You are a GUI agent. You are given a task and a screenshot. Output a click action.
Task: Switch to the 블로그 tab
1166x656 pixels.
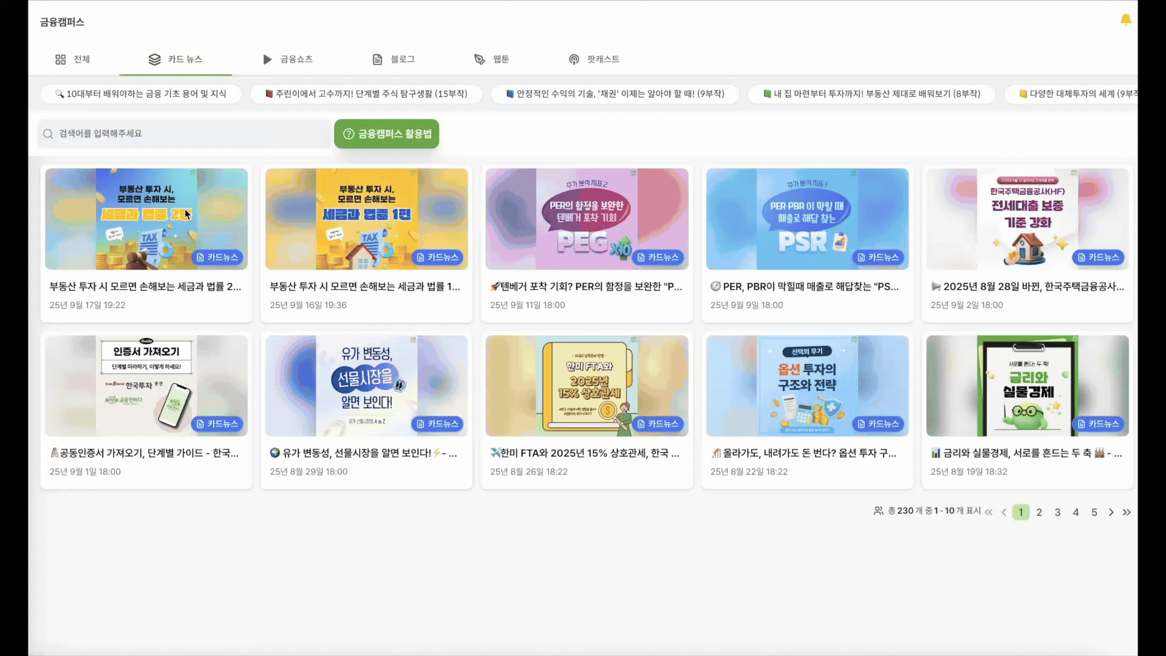[394, 59]
